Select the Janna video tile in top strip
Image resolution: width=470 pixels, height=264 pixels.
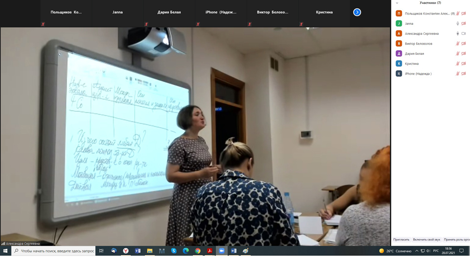coord(117,13)
